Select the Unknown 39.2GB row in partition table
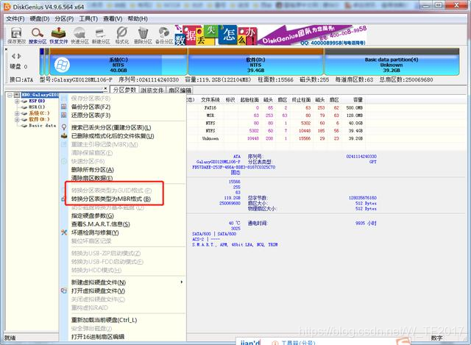Screen dimensions: 471x345 click(276, 138)
